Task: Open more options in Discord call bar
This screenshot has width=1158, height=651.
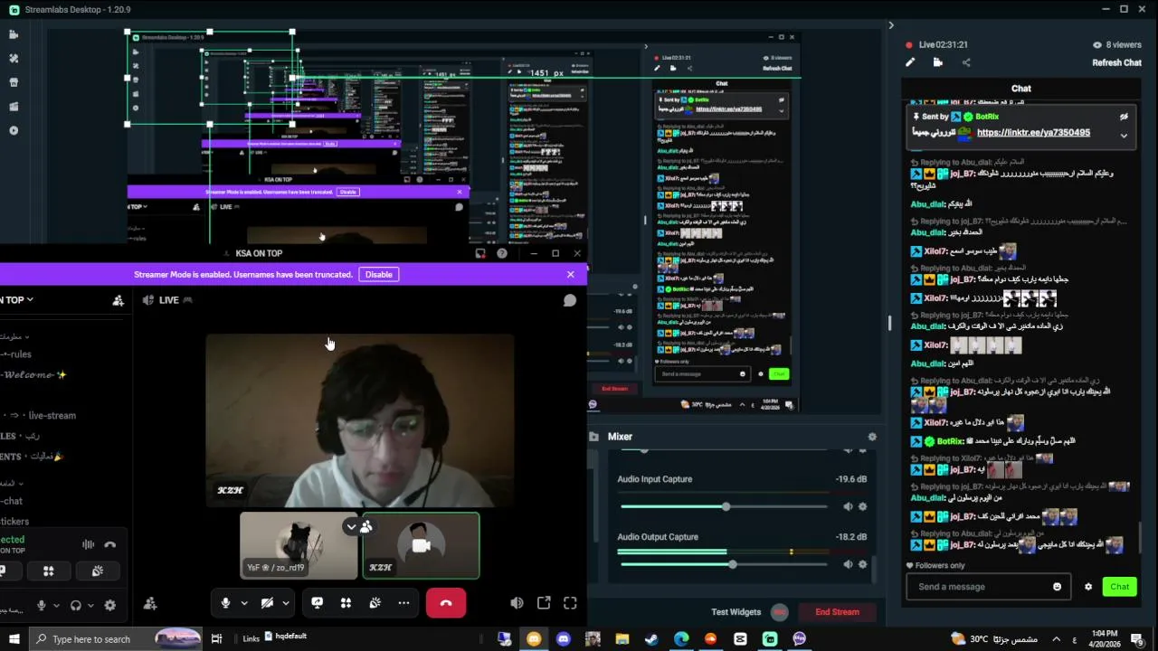Action: click(x=403, y=603)
